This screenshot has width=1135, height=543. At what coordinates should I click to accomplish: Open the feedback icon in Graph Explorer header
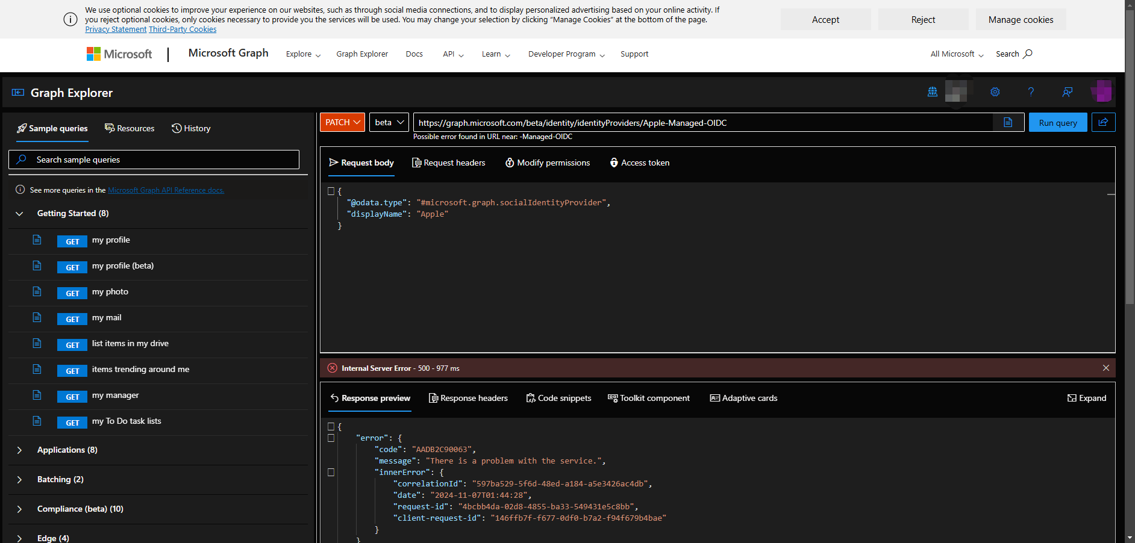pyautogui.click(x=1068, y=92)
